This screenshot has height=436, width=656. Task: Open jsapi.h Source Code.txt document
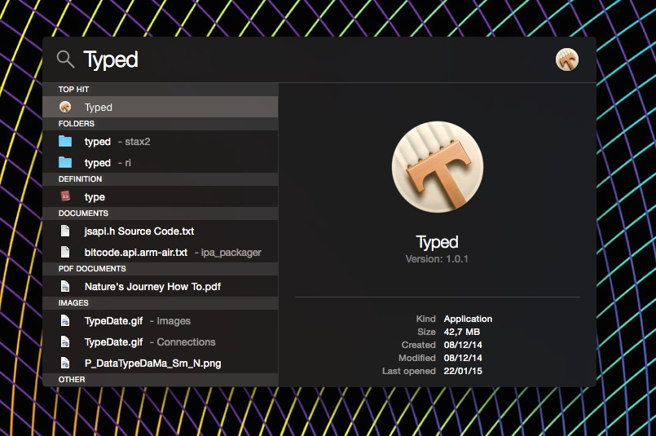point(139,231)
